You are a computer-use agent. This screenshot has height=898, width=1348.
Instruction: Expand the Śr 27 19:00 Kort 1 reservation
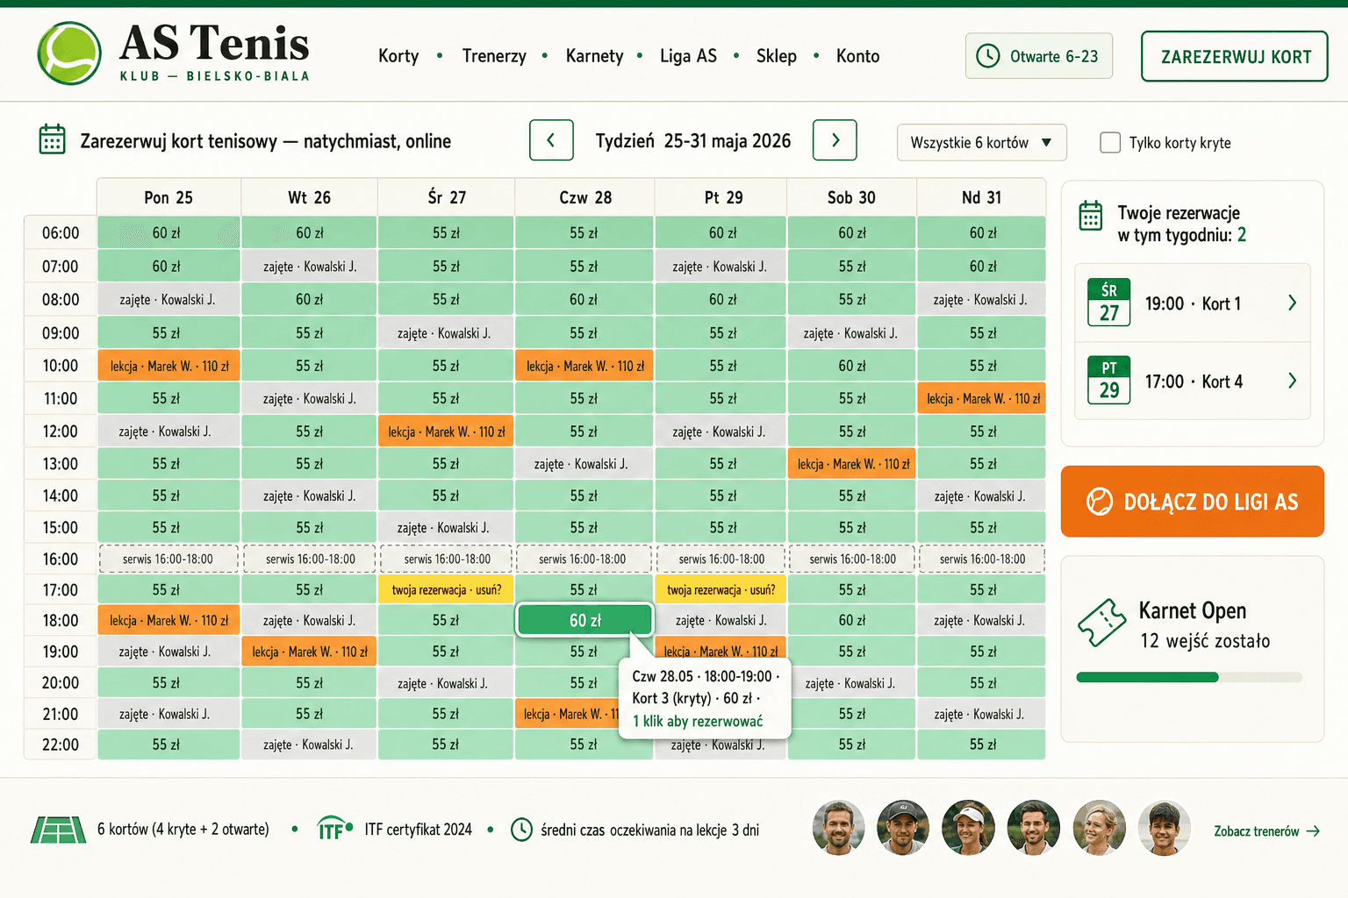(1193, 303)
